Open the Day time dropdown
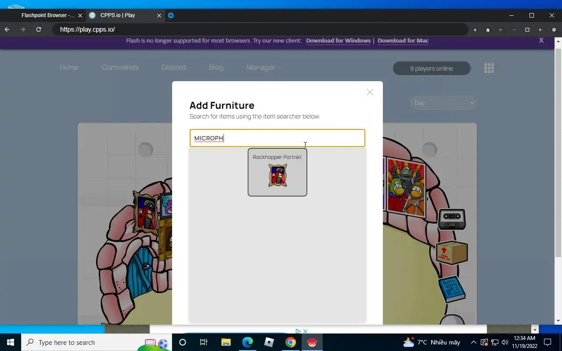562x351 pixels. point(443,103)
